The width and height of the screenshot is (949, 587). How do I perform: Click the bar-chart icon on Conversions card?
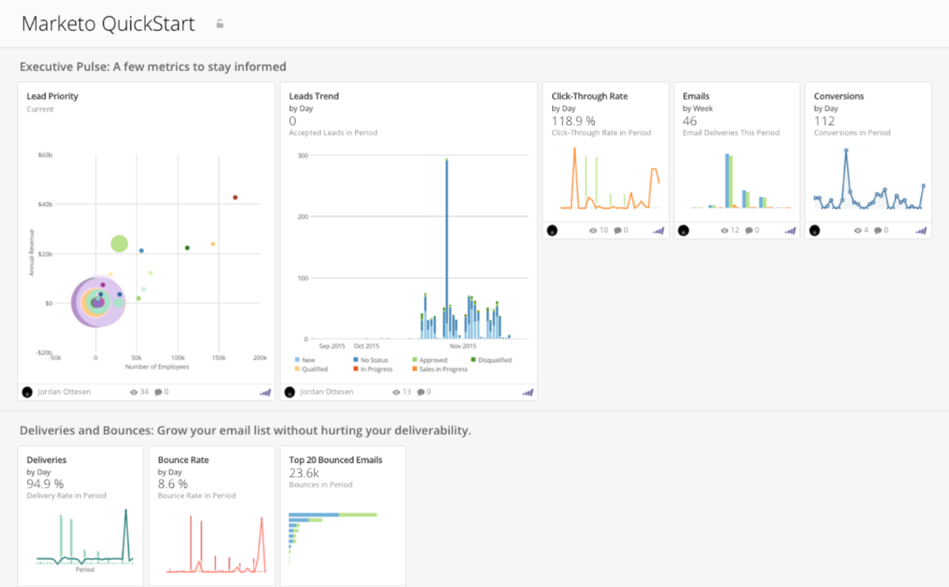pyautogui.click(x=921, y=230)
